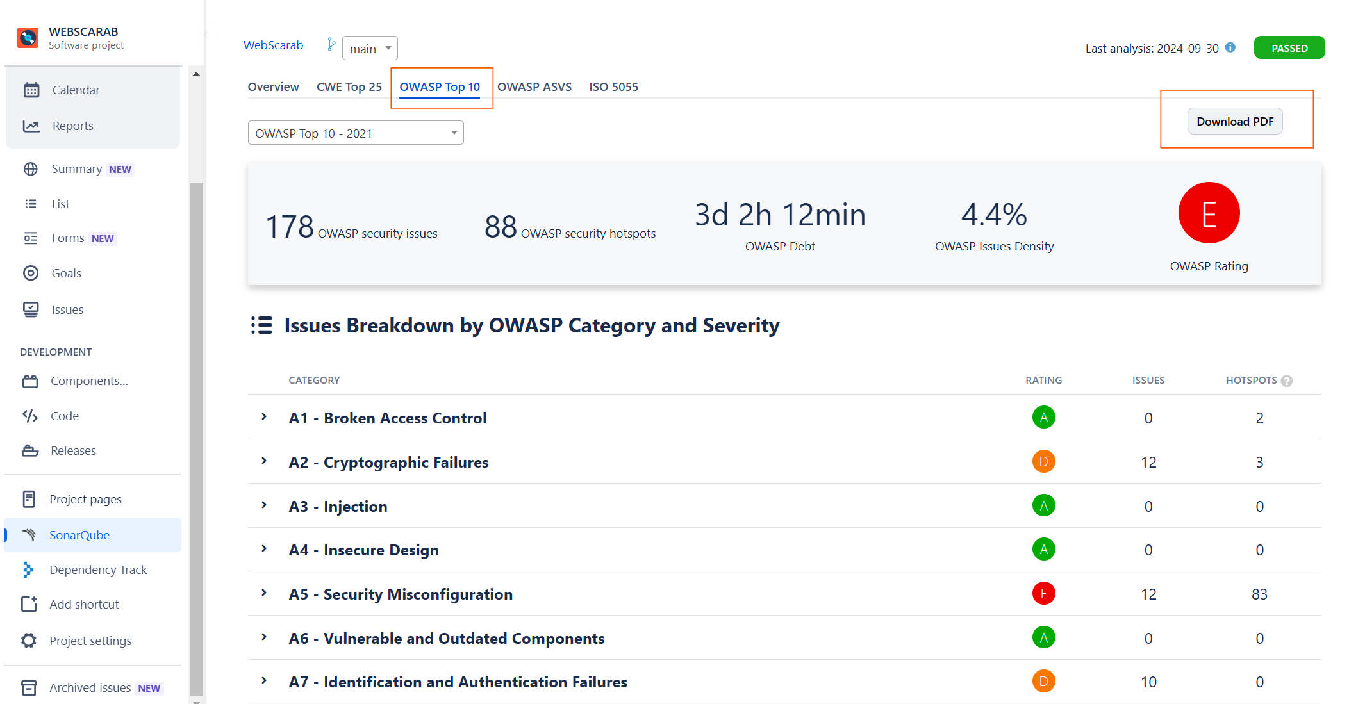The width and height of the screenshot is (1349, 704).
Task: Expand A4 - Insecure Design row
Action: (264, 549)
